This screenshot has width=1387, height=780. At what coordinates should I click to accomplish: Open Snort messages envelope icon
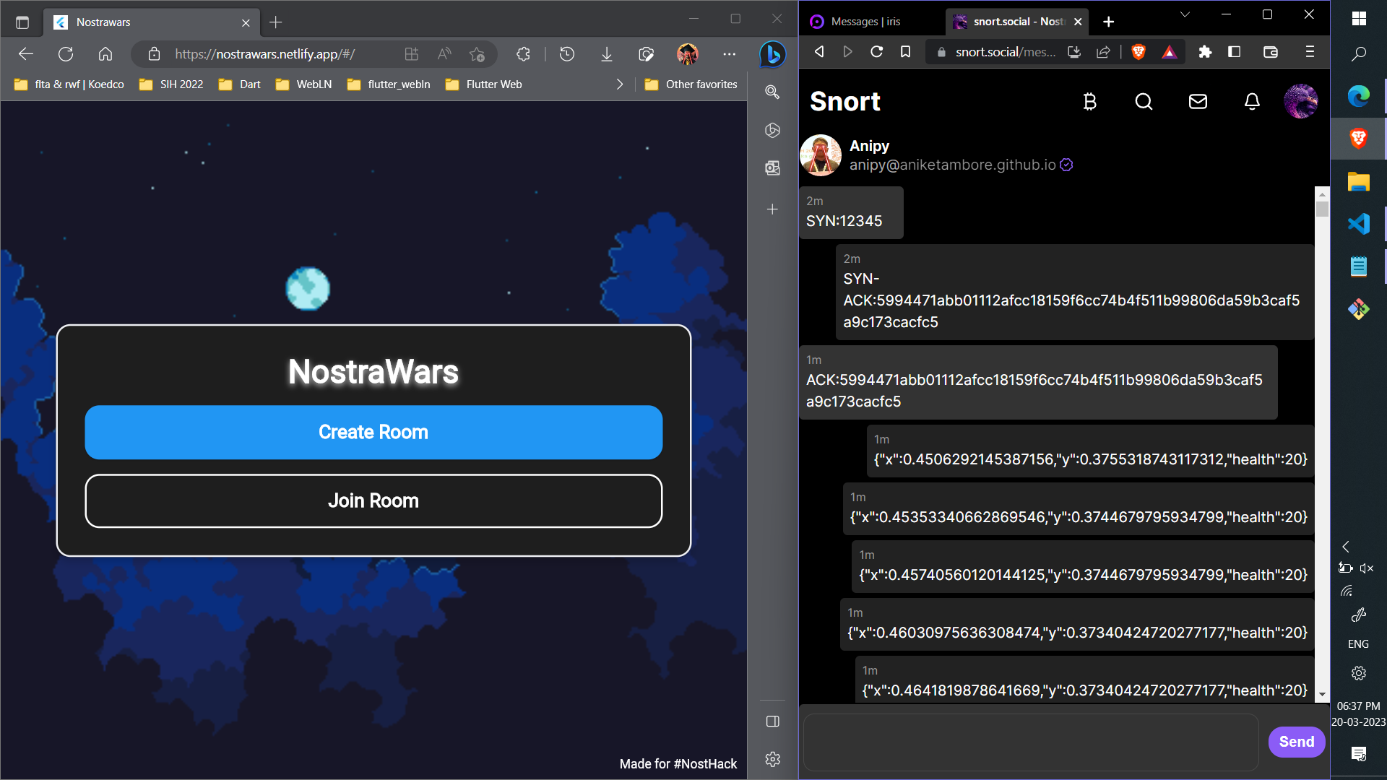(x=1198, y=102)
